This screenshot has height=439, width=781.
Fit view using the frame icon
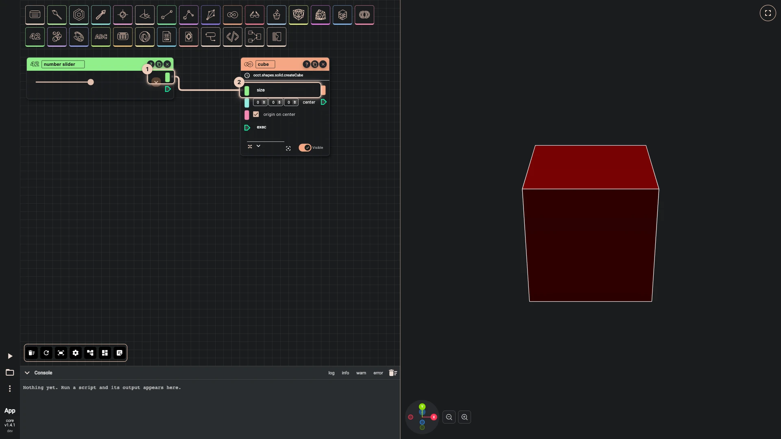click(x=61, y=353)
